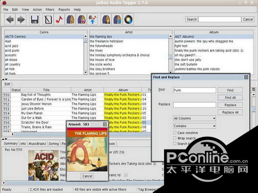Sort by the Title column header
Viewport: 258px width, 193px height.
tap(46, 90)
